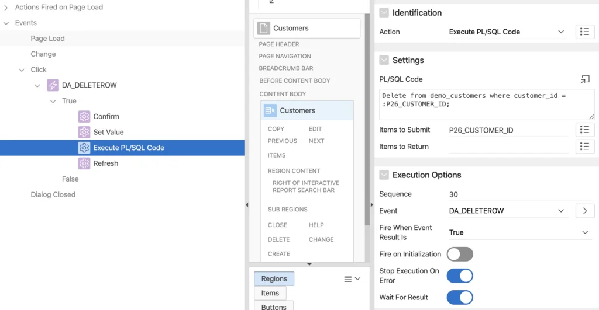Select the Change event row
Image resolution: width=599 pixels, height=310 pixels.
pyautogui.click(x=122, y=54)
